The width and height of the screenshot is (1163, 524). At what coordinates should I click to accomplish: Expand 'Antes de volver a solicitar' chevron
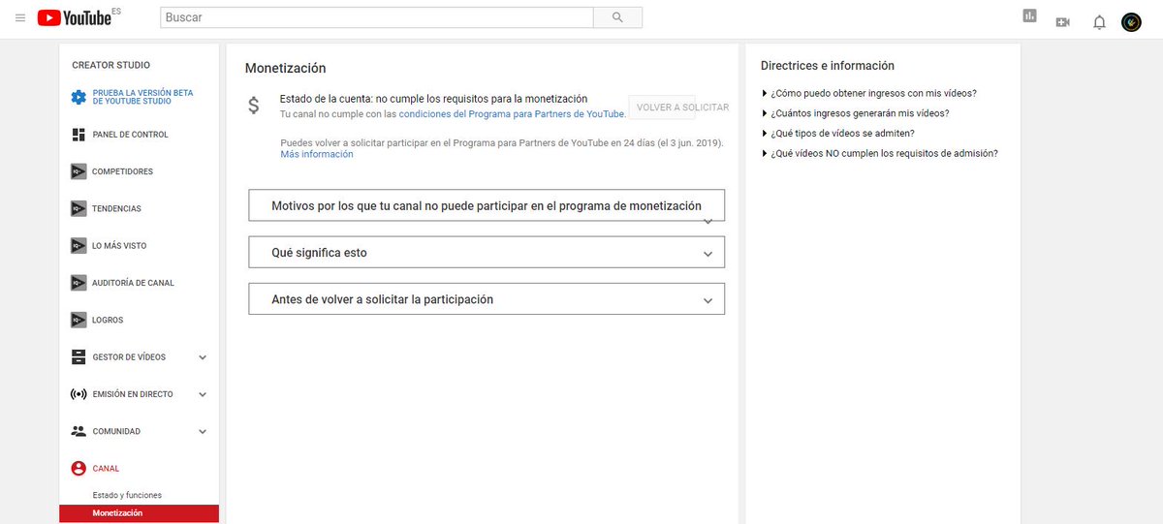707,301
